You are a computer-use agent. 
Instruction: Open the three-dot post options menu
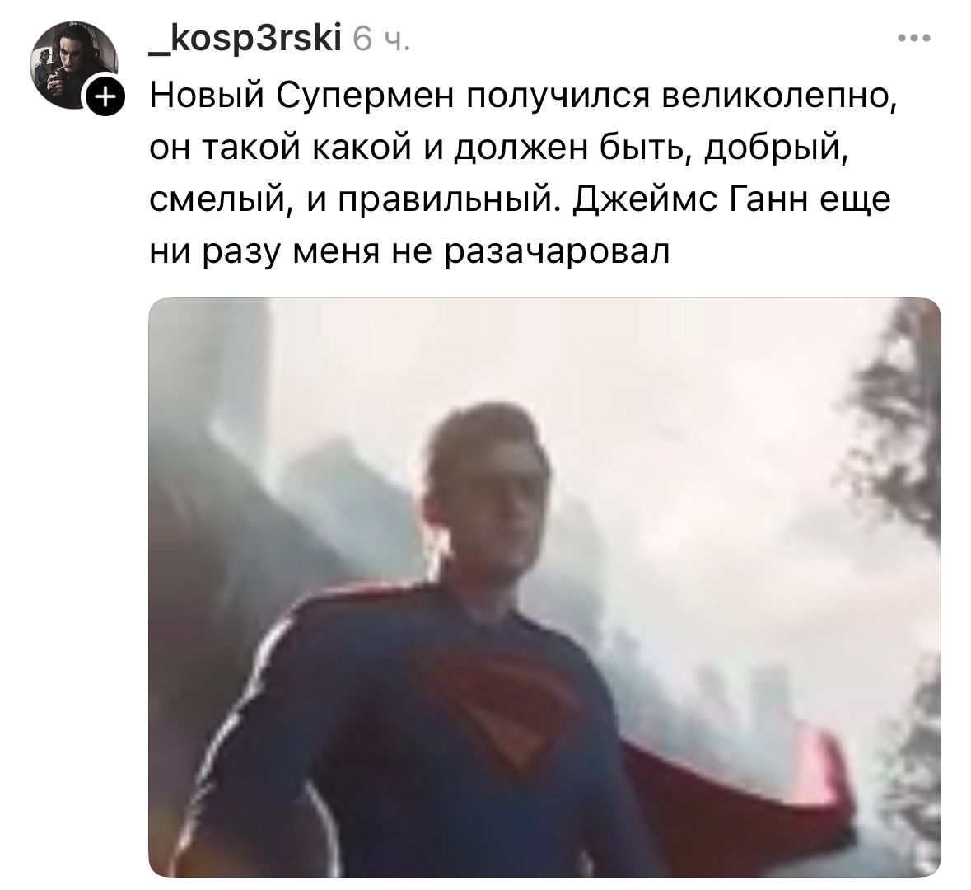914,39
